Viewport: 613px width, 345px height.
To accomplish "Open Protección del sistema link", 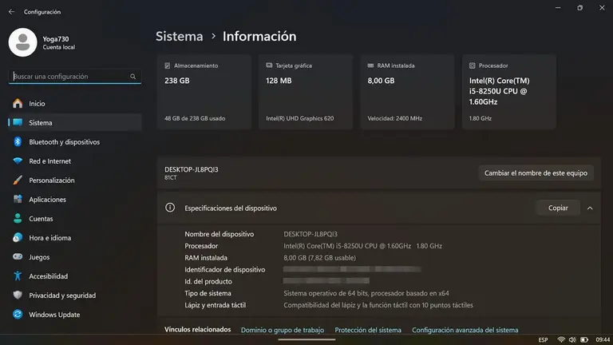I will tap(368, 330).
